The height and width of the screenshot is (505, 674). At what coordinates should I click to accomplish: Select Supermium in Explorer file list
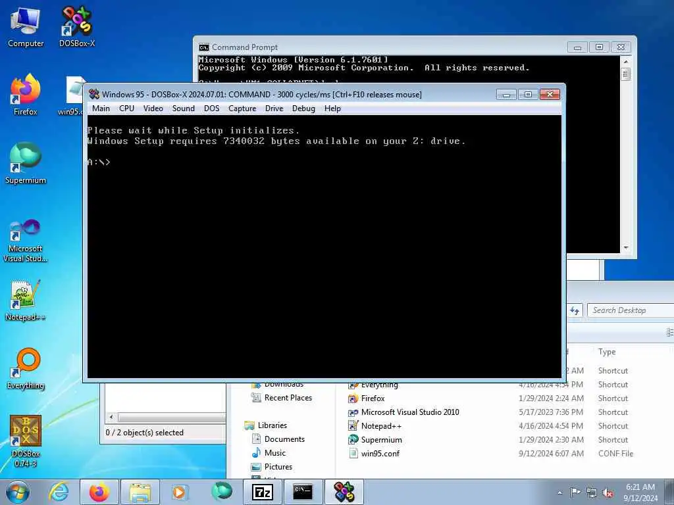coord(375,440)
